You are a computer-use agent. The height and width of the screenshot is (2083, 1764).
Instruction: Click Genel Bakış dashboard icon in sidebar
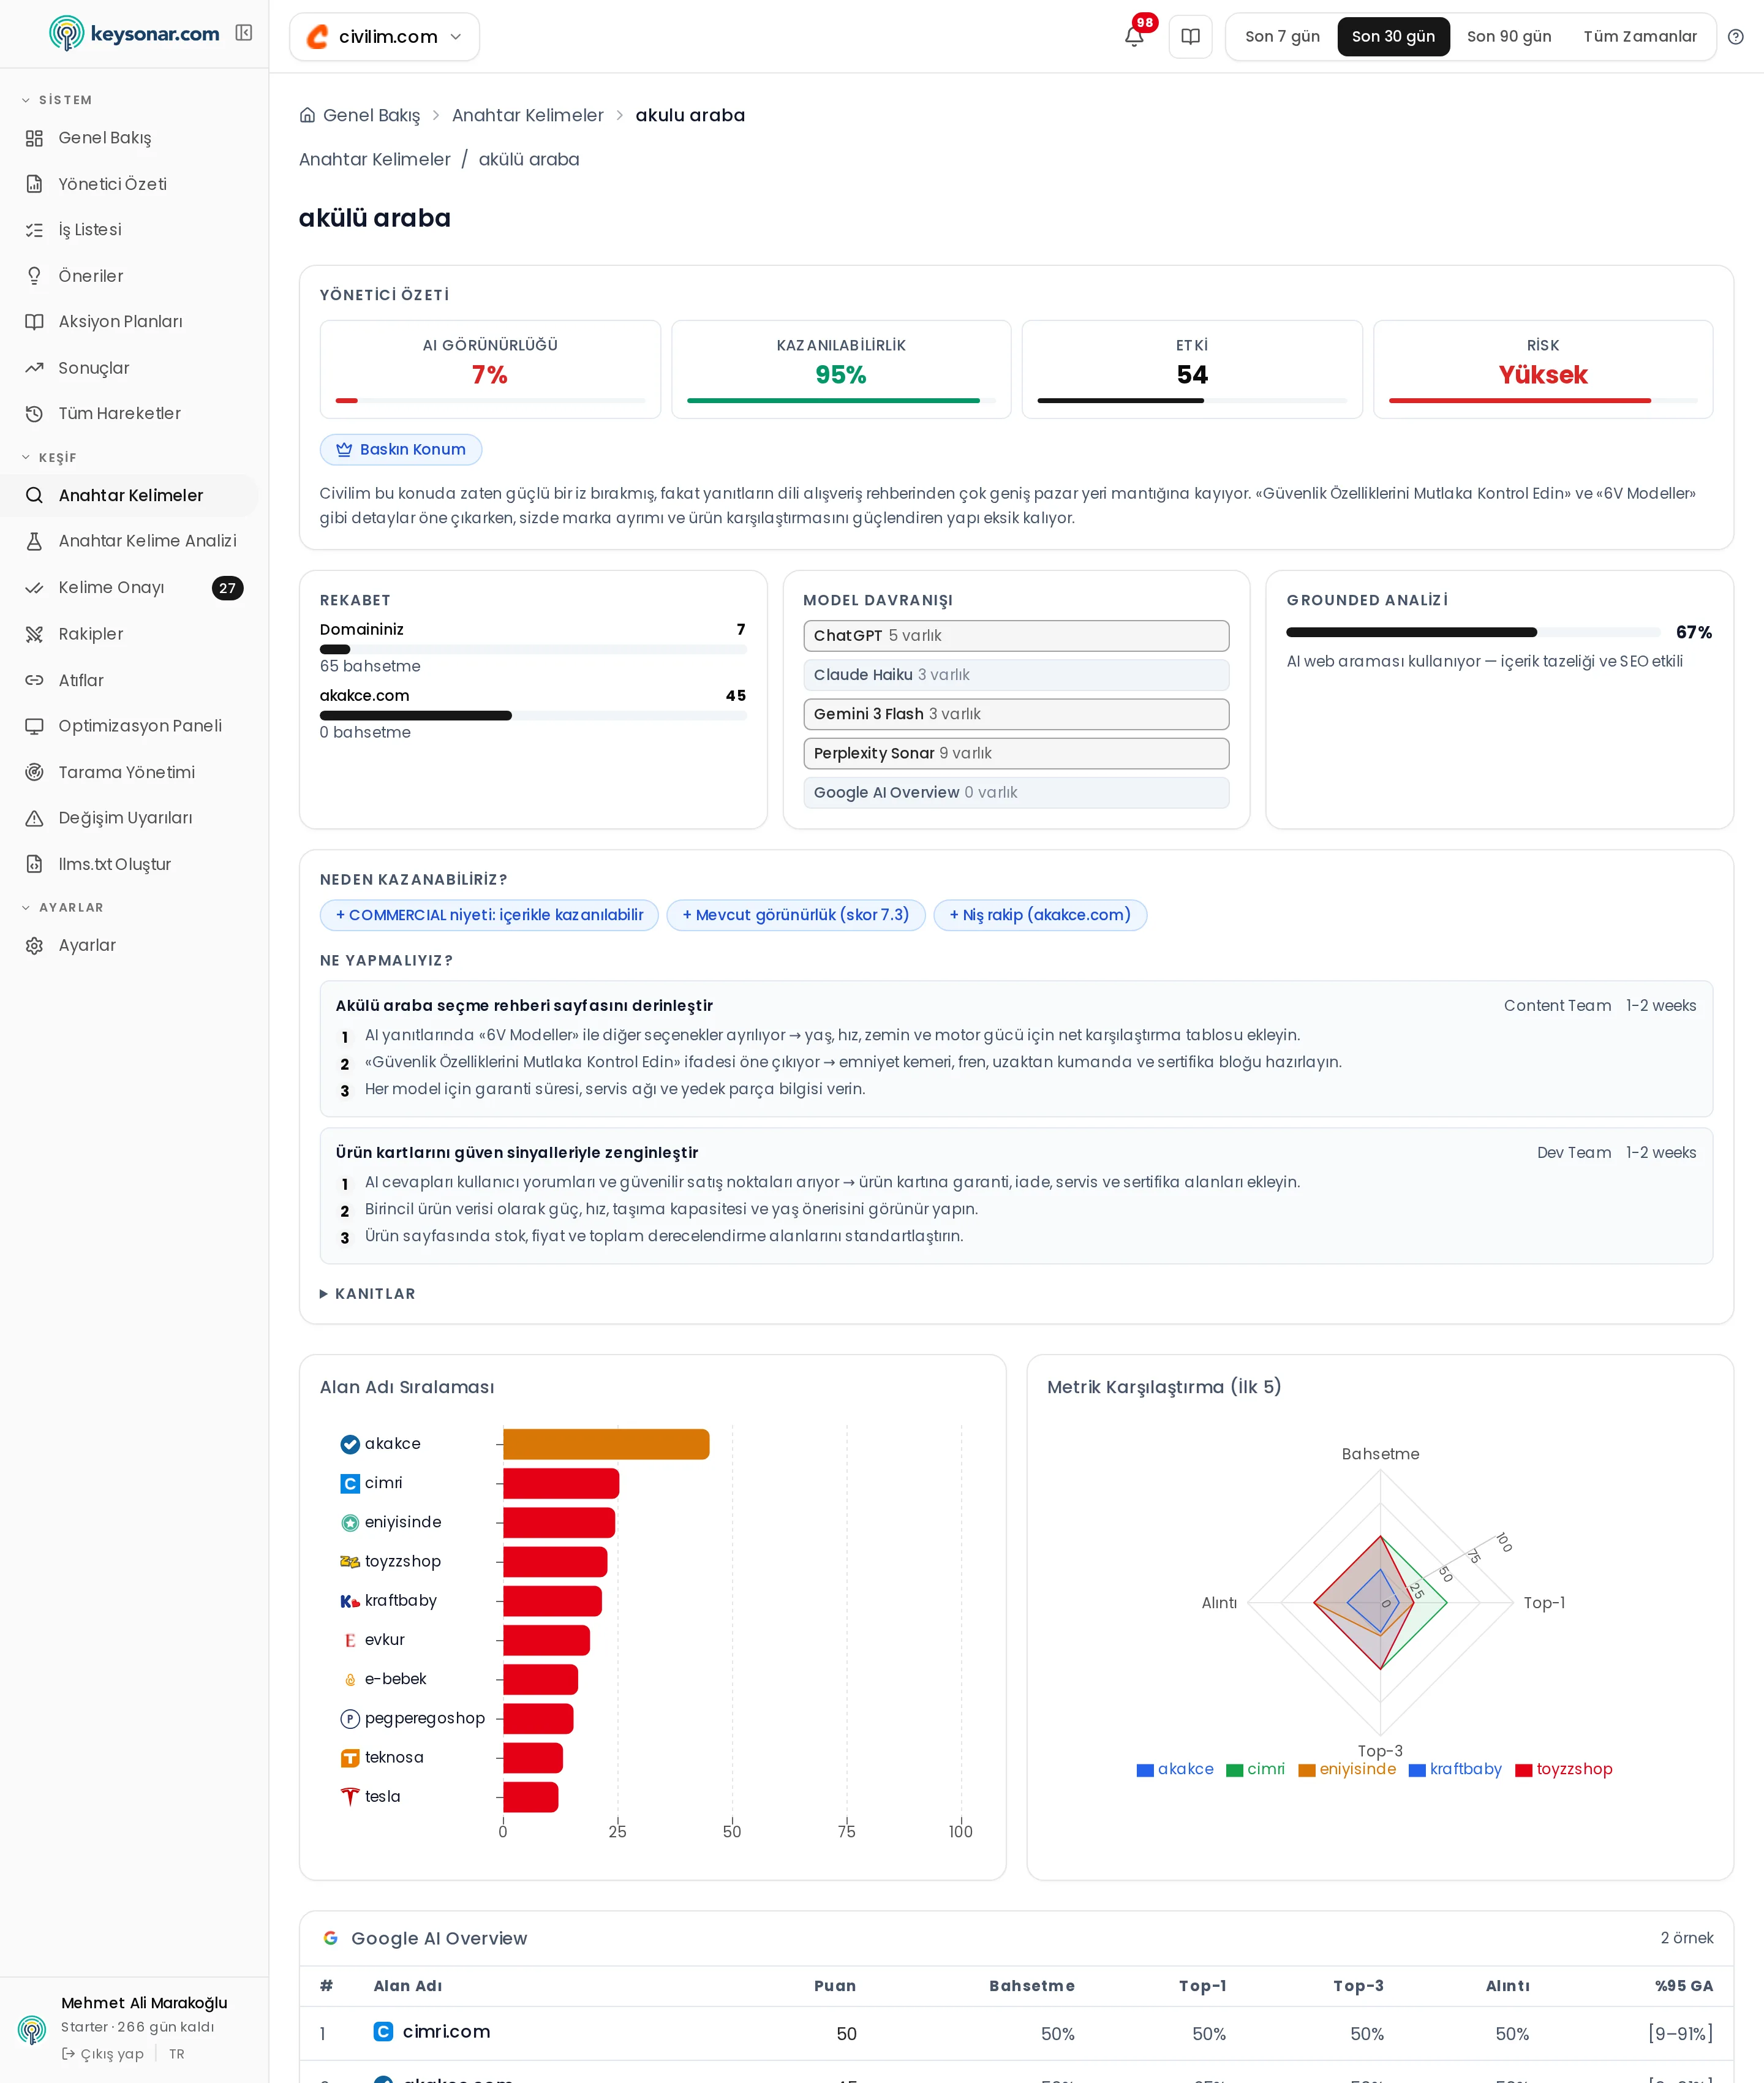[34, 138]
